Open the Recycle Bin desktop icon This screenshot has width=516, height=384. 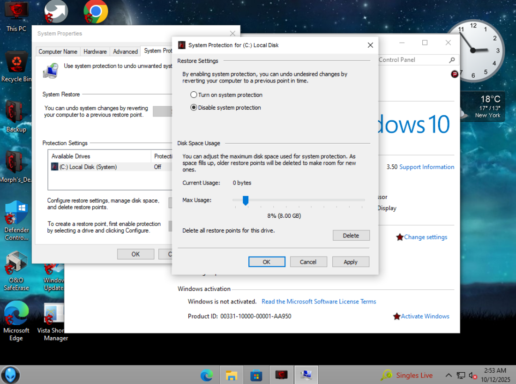(x=16, y=67)
